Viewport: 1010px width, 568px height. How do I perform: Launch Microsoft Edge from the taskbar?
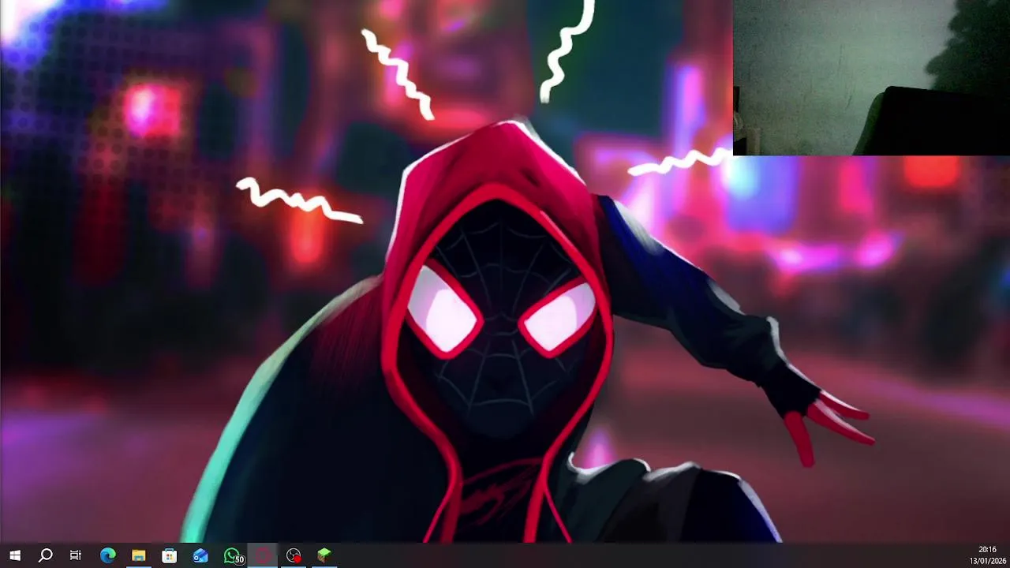pos(107,555)
